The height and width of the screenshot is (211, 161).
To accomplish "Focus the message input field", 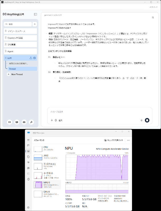I will (100, 112).
